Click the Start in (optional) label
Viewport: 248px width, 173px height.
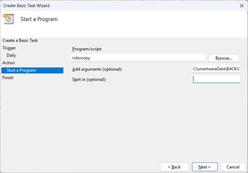pyautogui.click(x=89, y=79)
